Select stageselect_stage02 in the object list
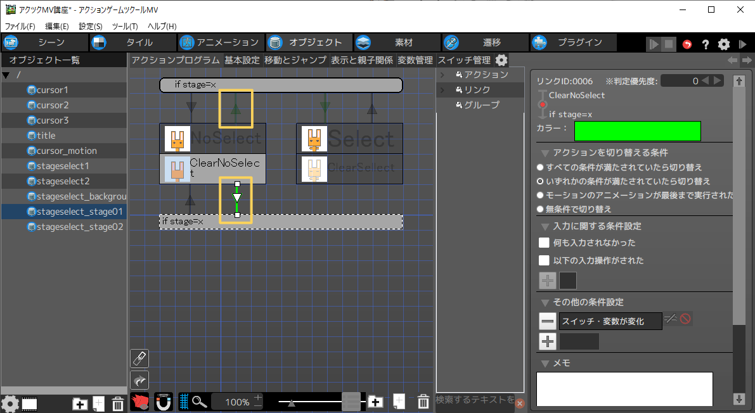755x413 pixels. click(x=79, y=227)
